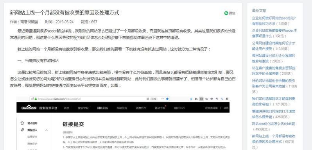Image resolution: width=312 pixels, height=150 pixels.
Task: Click the download arrow icon in embedded toolbar
Action: 191,99
